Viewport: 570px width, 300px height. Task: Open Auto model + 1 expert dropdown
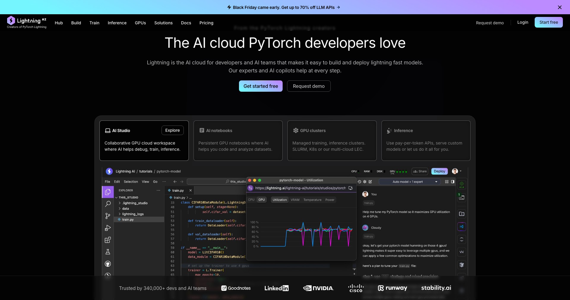(x=410, y=182)
